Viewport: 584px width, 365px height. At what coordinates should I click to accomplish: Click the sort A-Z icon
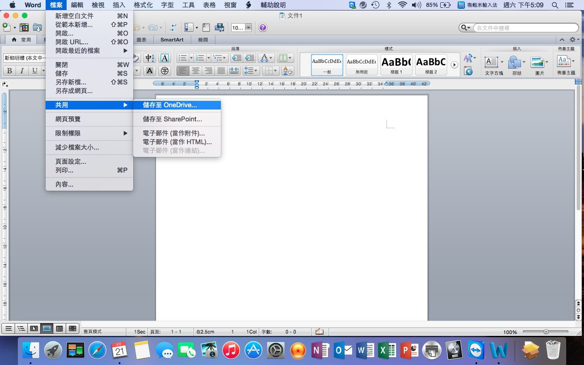click(287, 71)
